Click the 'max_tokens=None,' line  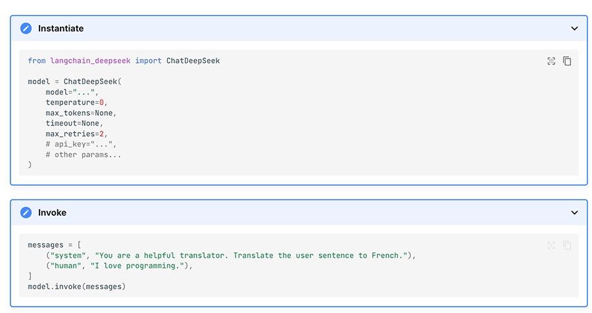(81, 113)
